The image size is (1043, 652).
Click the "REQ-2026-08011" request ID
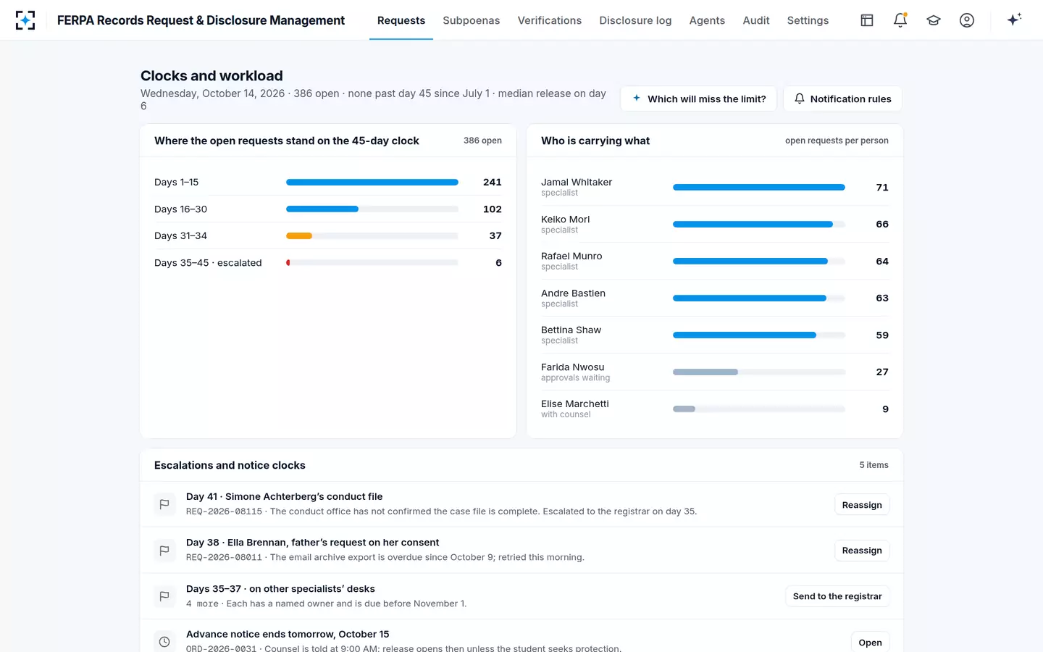pos(224,558)
